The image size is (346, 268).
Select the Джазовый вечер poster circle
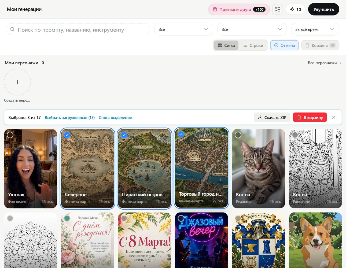(181, 218)
